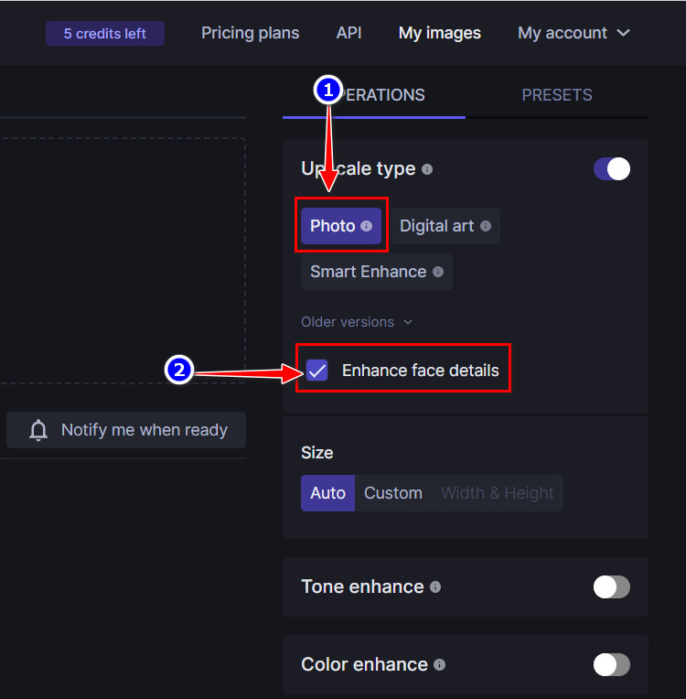The height and width of the screenshot is (699, 686).
Task: Click the info icon inside Photo button
Action: tap(367, 226)
